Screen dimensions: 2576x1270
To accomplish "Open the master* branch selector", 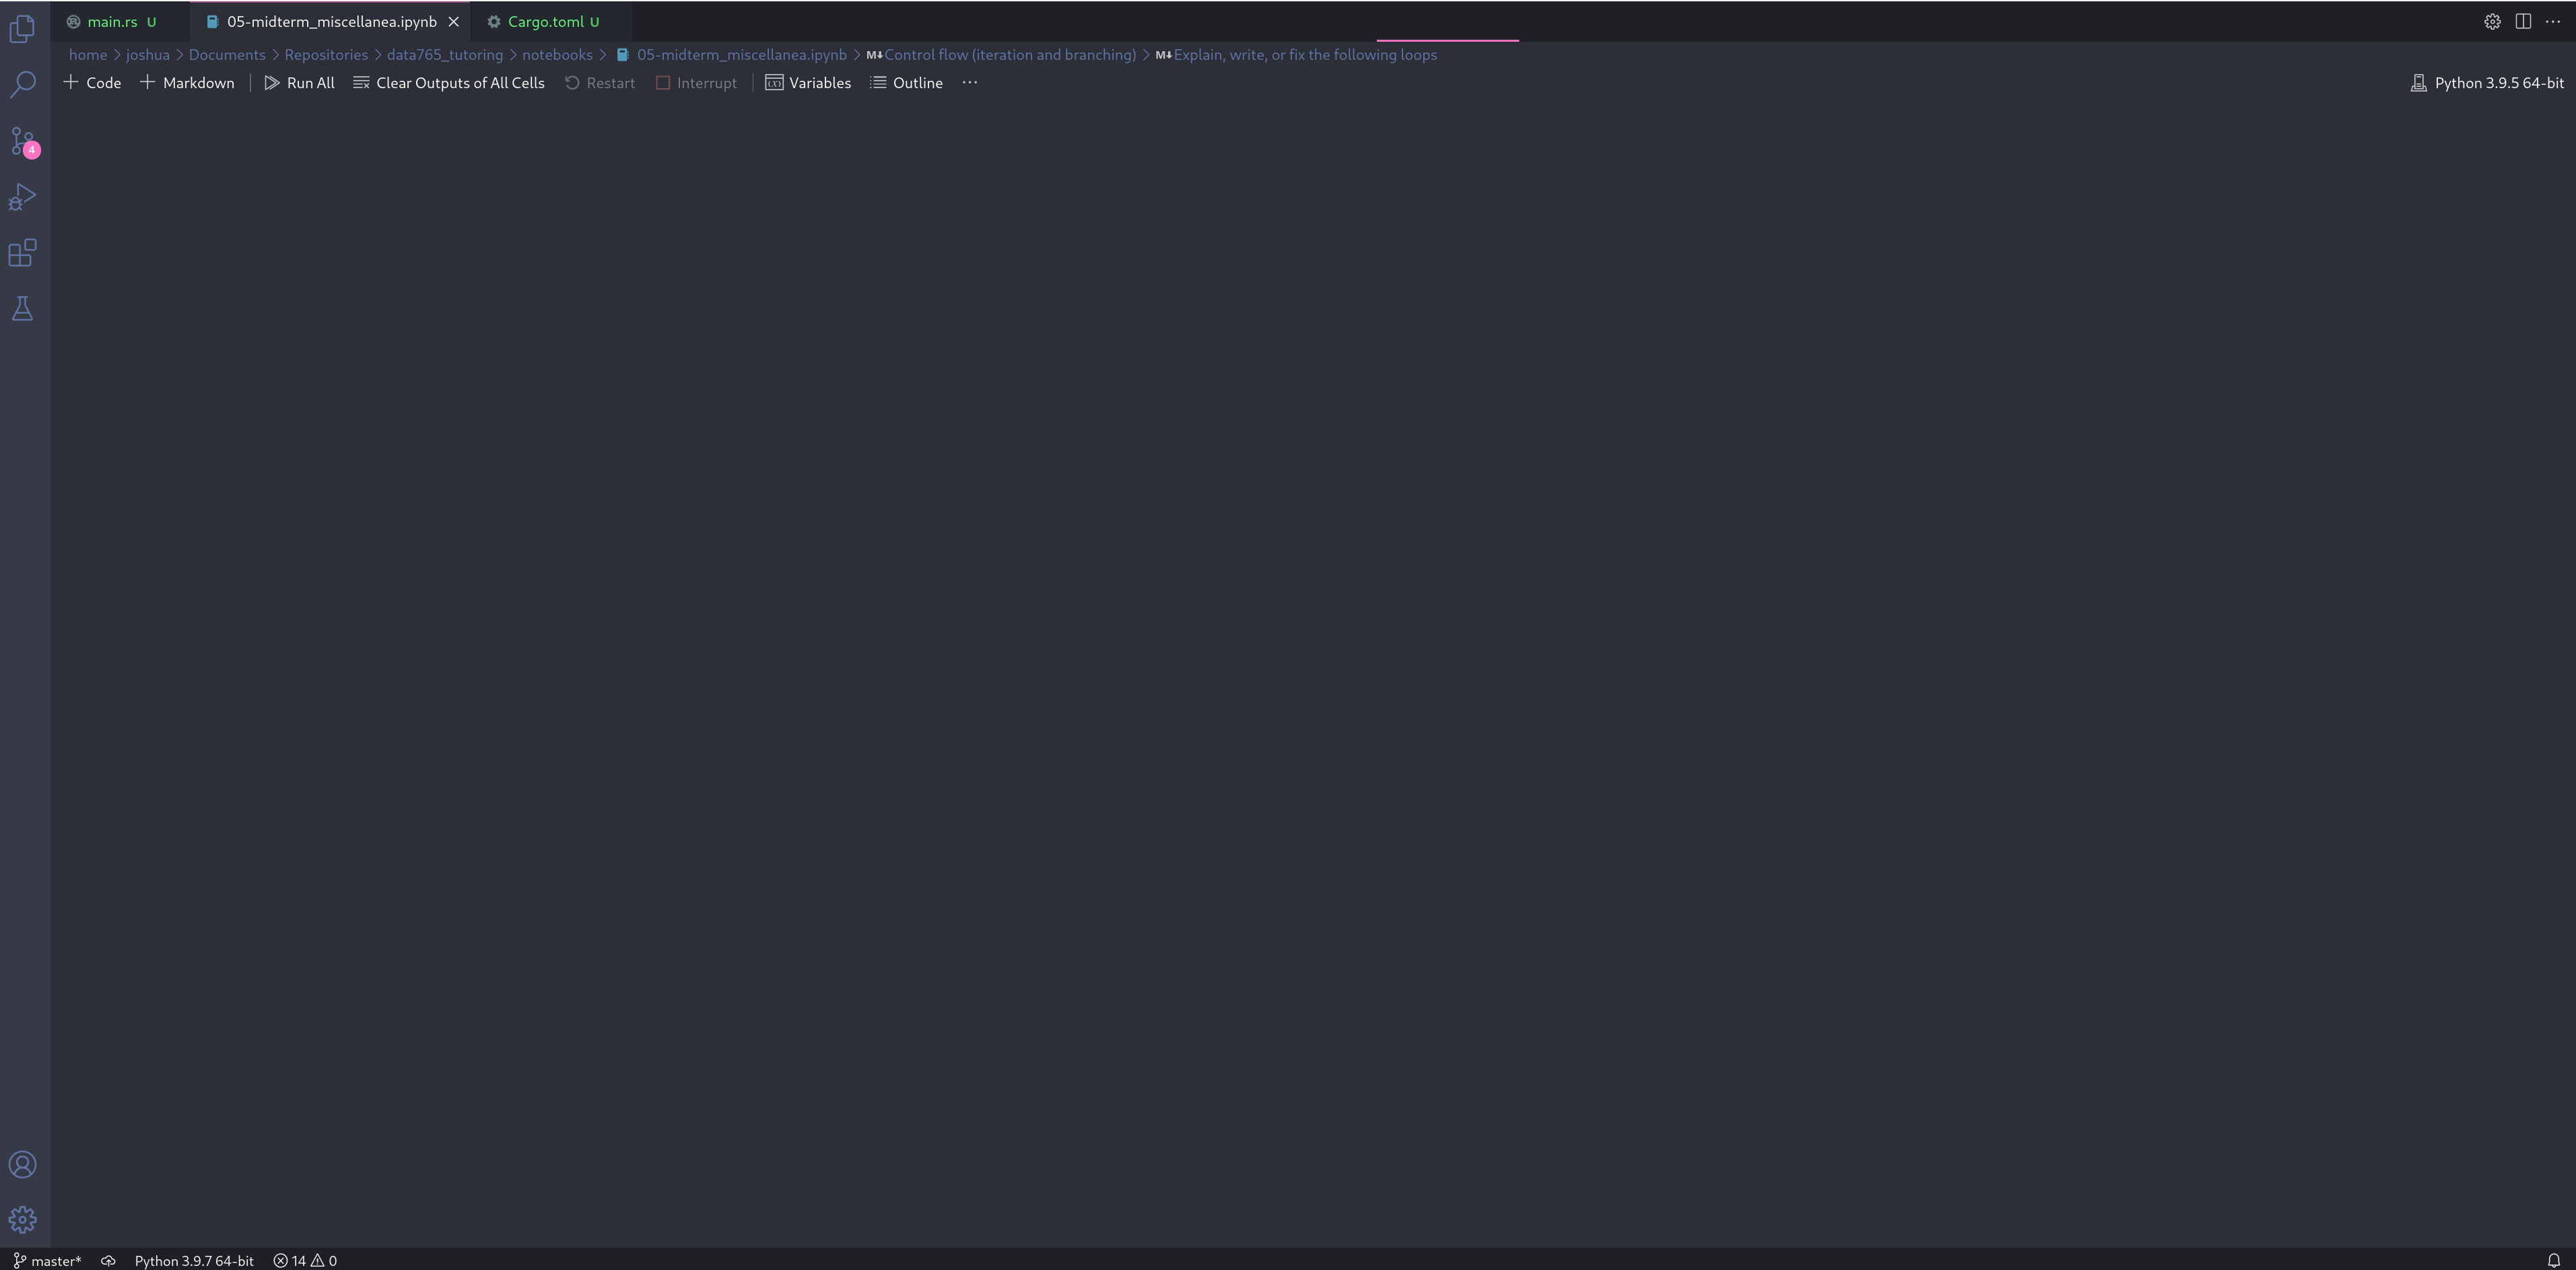I will tap(47, 1260).
